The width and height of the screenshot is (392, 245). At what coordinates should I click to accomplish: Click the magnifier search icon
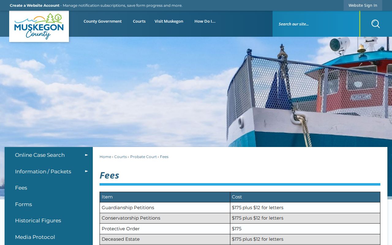click(x=375, y=24)
